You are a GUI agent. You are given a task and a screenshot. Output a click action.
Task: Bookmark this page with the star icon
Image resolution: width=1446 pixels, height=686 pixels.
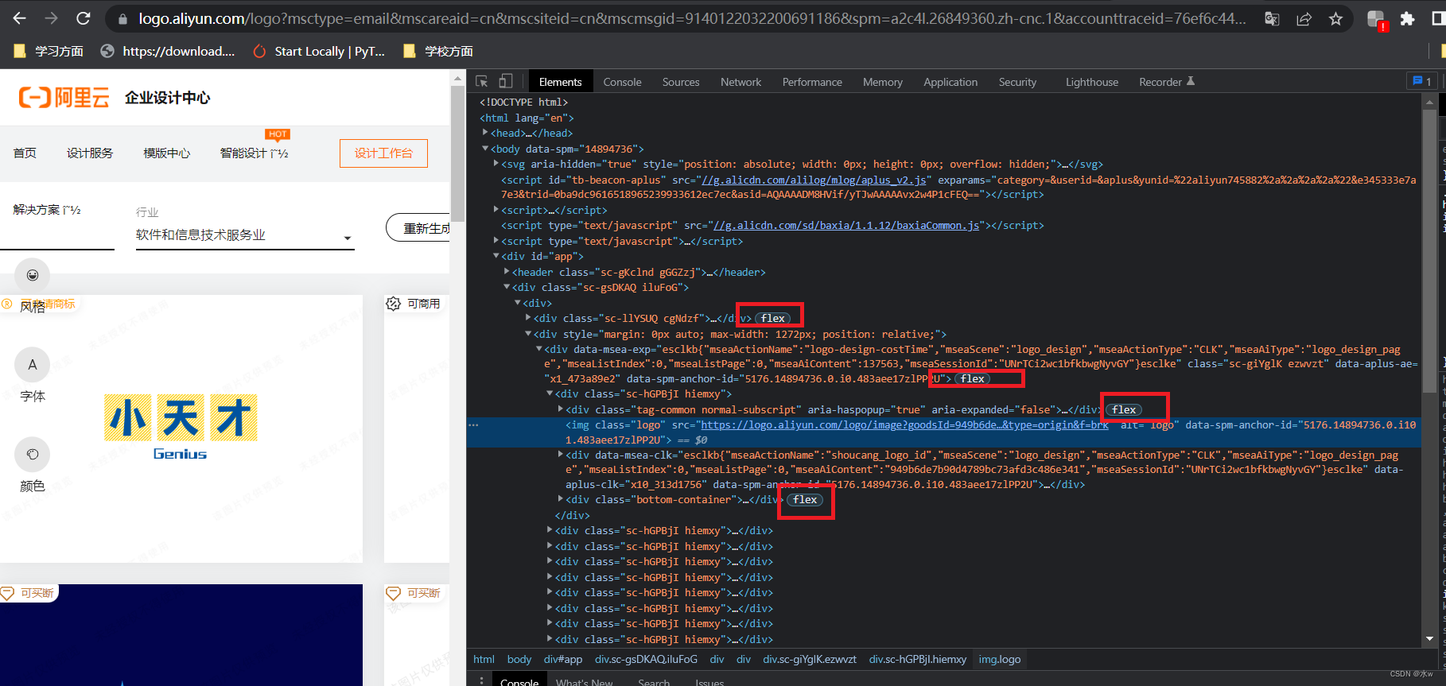coord(1335,19)
